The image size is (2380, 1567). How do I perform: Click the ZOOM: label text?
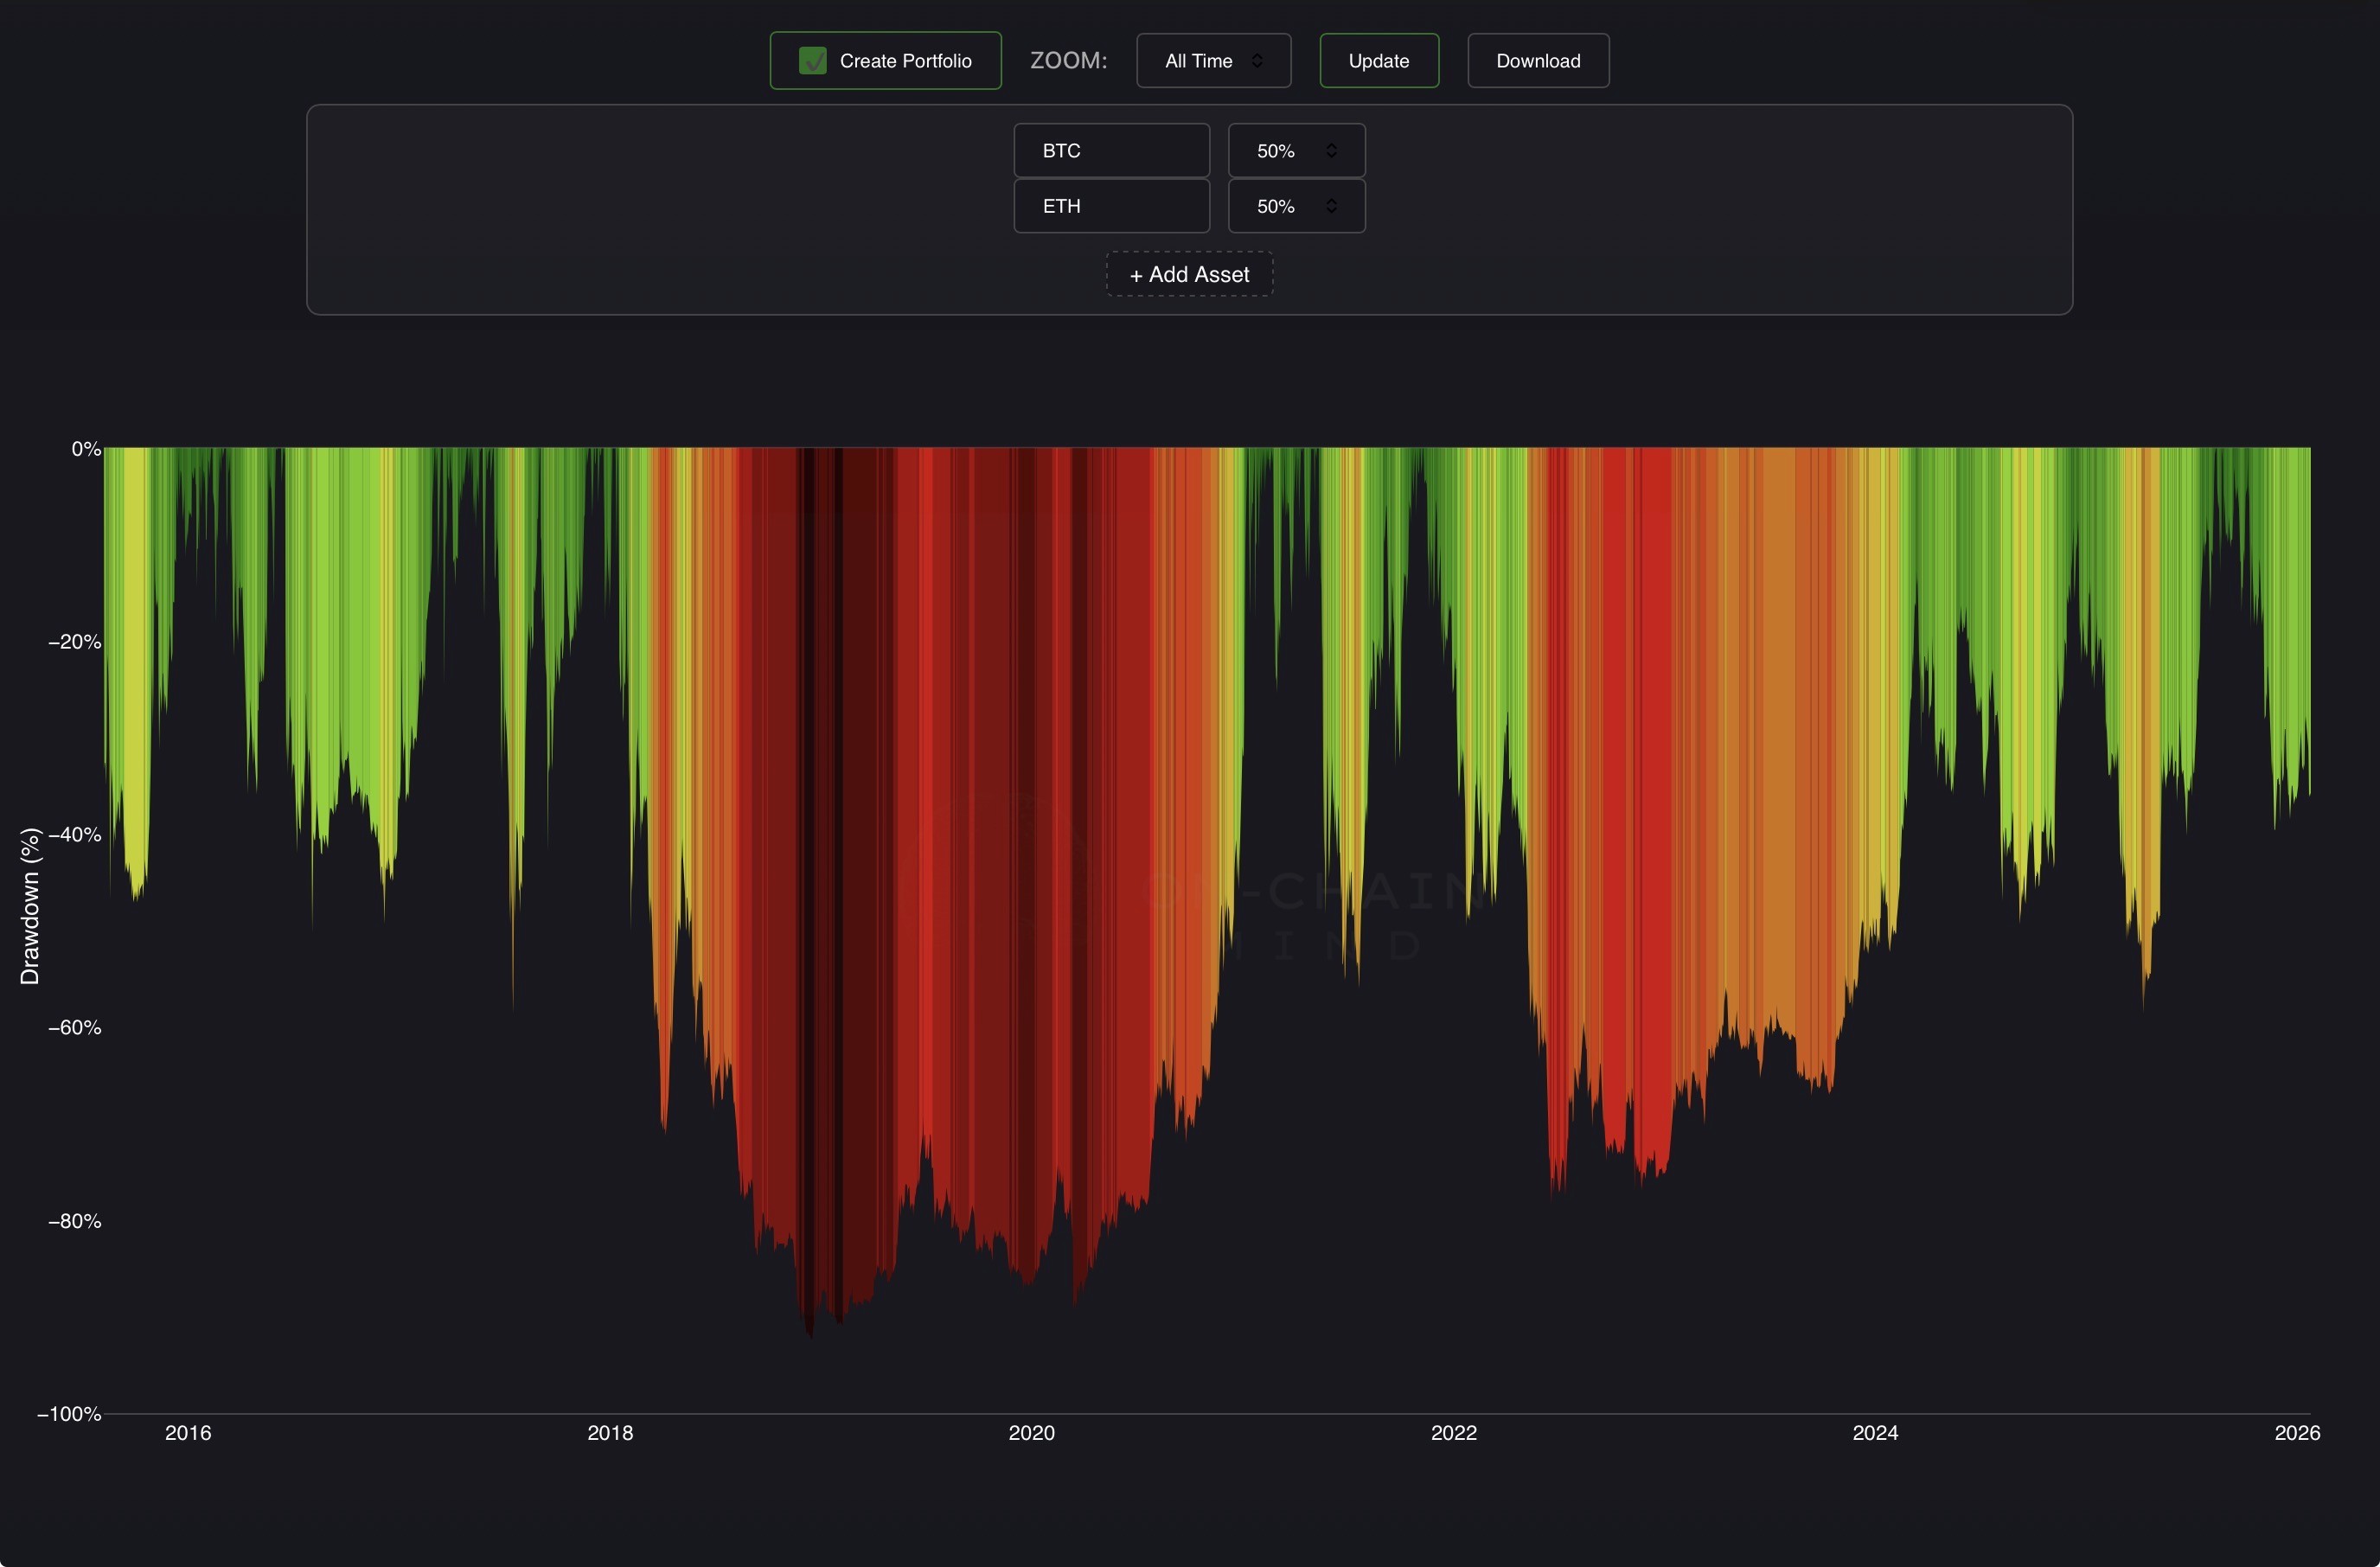pos(1068,61)
